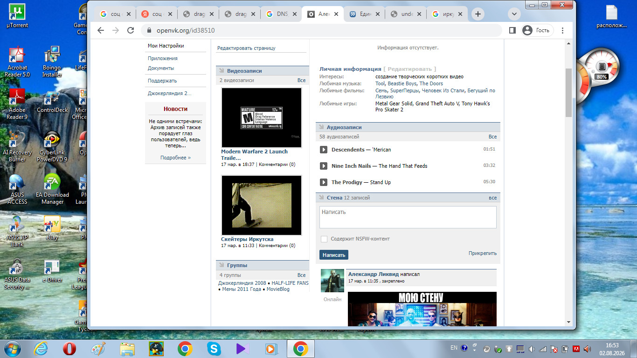This screenshot has height=358, width=637.
Task: Open 'Документы' in the sidebar menu
Action: [x=161, y=68]
